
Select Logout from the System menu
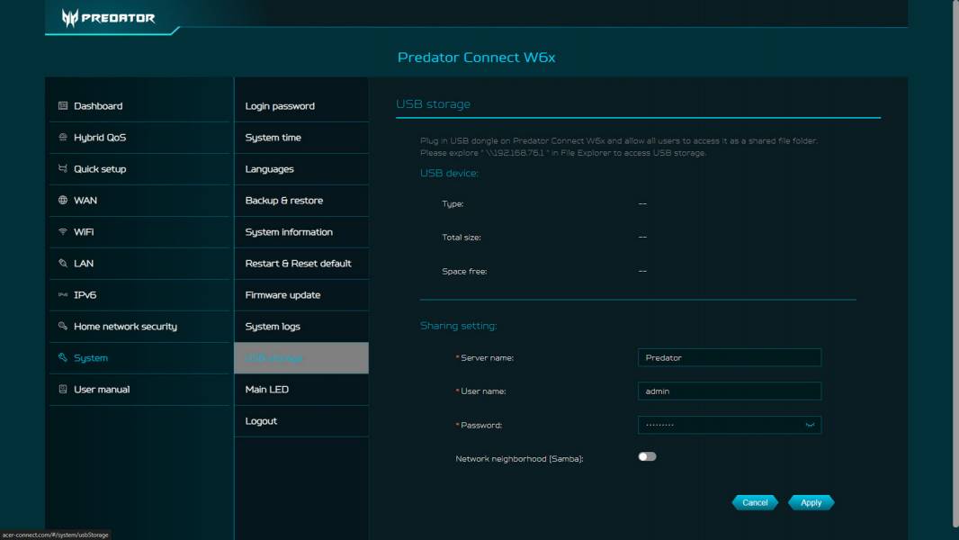(x=261, y=420)
